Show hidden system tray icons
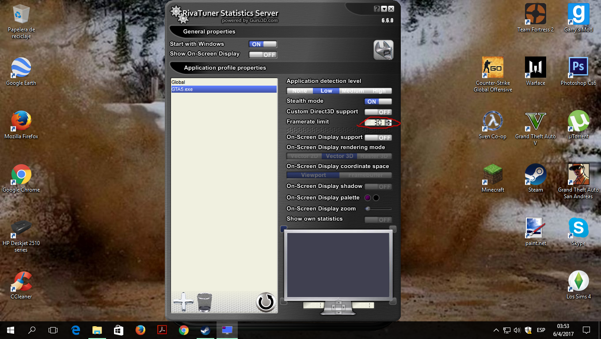The image size is (601, 339). coord(496,330)
